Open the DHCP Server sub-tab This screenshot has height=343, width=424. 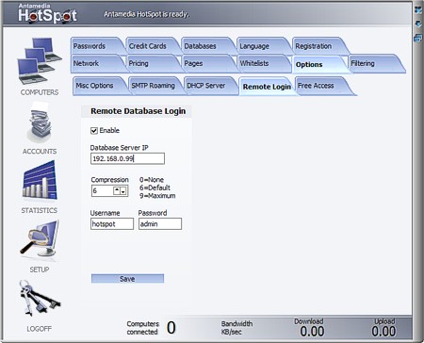(207, 86)
